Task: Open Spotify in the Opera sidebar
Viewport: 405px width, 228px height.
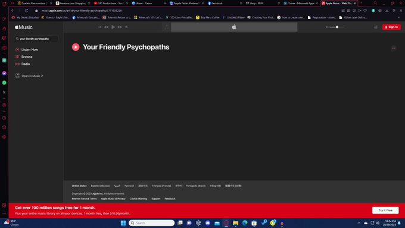Action: (4, 83)
